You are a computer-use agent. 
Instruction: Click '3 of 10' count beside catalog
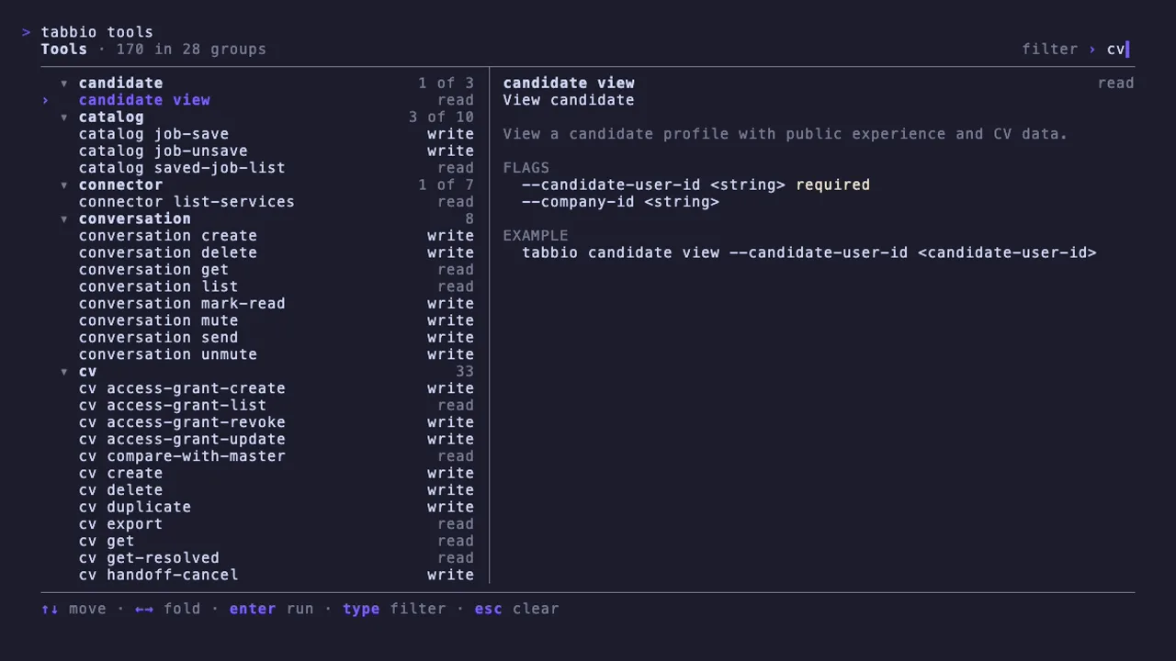[x=441, y=118]
